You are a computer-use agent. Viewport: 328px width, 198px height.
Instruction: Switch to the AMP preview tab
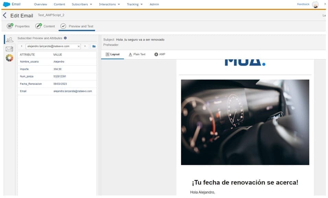[160, 54]
